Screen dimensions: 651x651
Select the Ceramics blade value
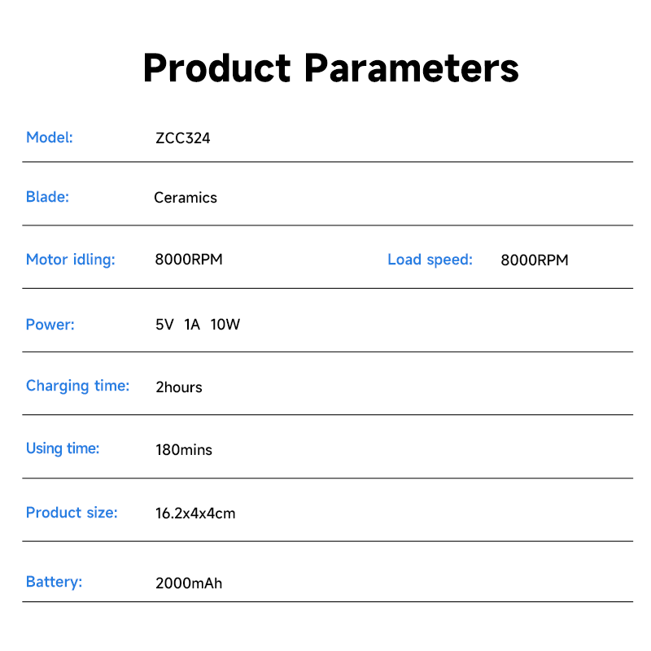186,198
